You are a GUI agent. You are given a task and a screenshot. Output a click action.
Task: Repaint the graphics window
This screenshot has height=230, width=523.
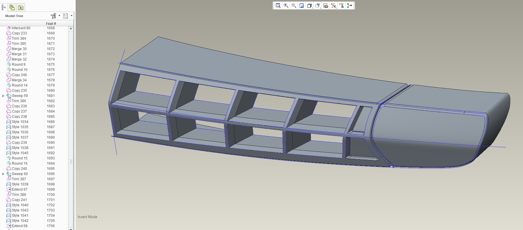click(302, 5)
